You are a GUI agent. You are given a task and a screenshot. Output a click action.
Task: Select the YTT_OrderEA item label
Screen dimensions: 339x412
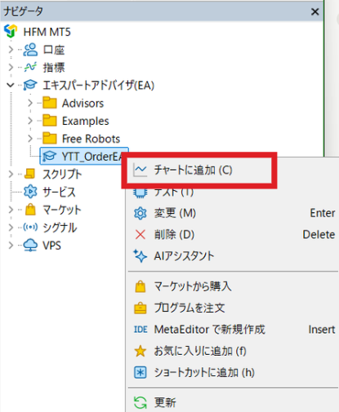click(x=92, y=157)
